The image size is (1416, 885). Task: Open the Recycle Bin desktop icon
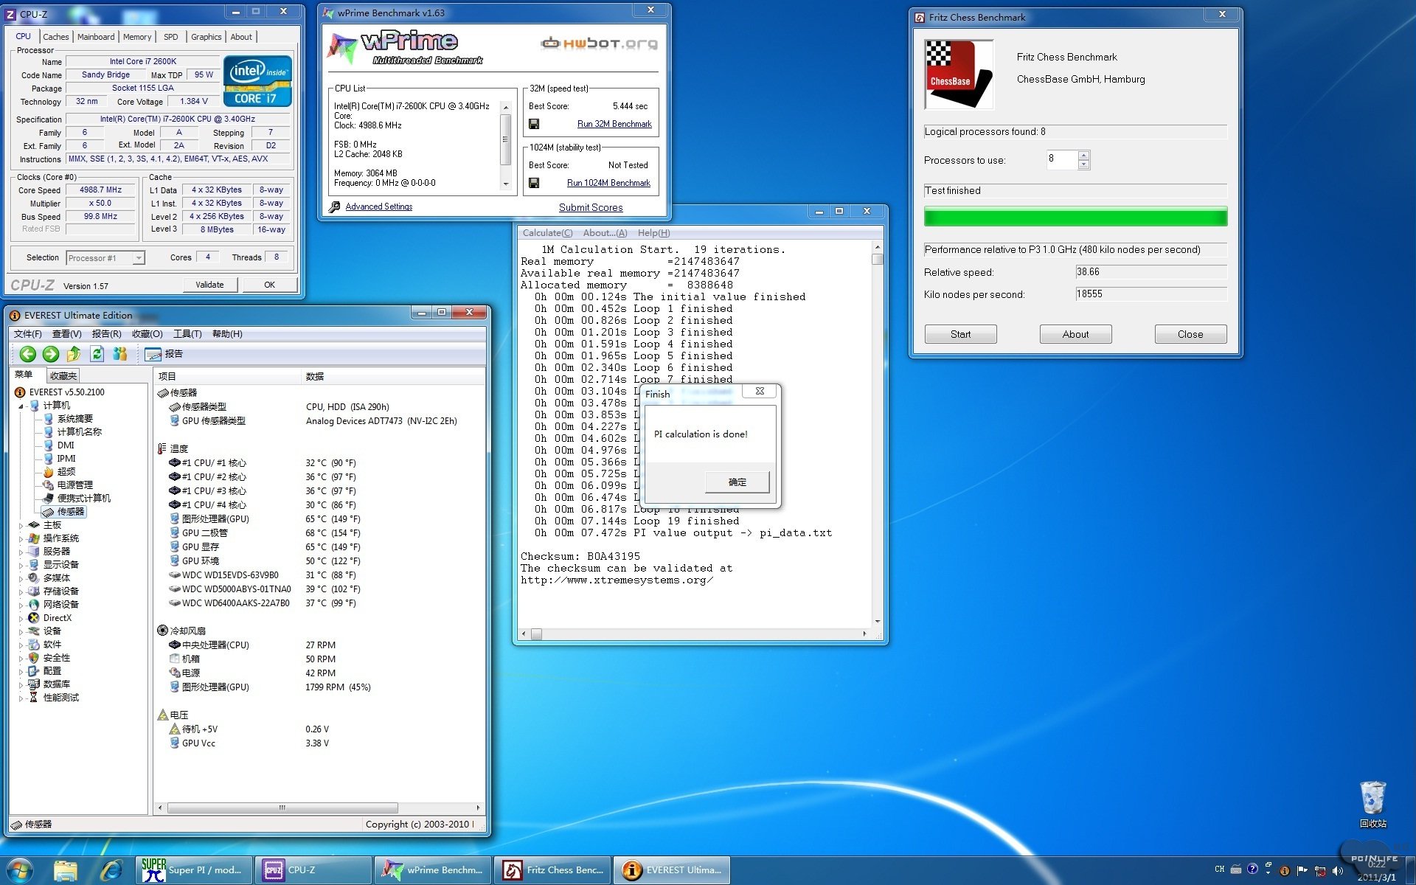[1372, 804]
